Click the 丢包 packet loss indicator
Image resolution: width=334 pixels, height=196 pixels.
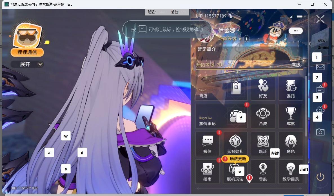pos(179,12)
